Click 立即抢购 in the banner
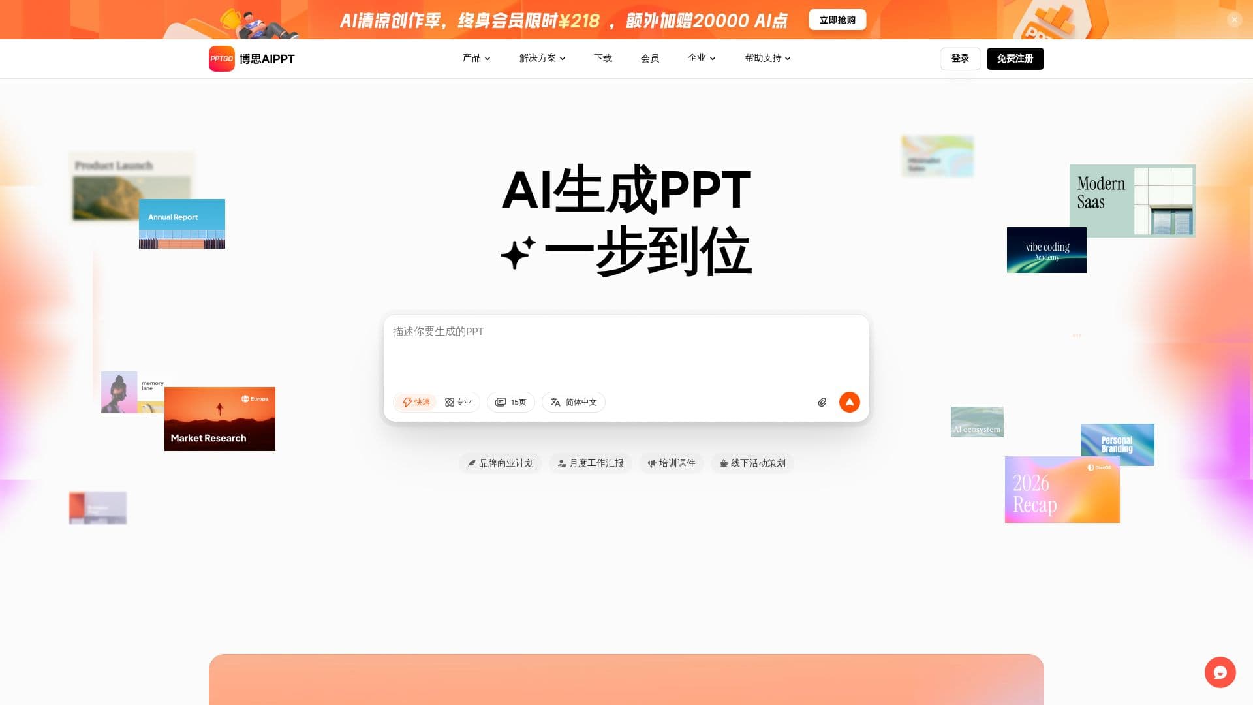This screenshot has width=1253, height=705. 837,20
